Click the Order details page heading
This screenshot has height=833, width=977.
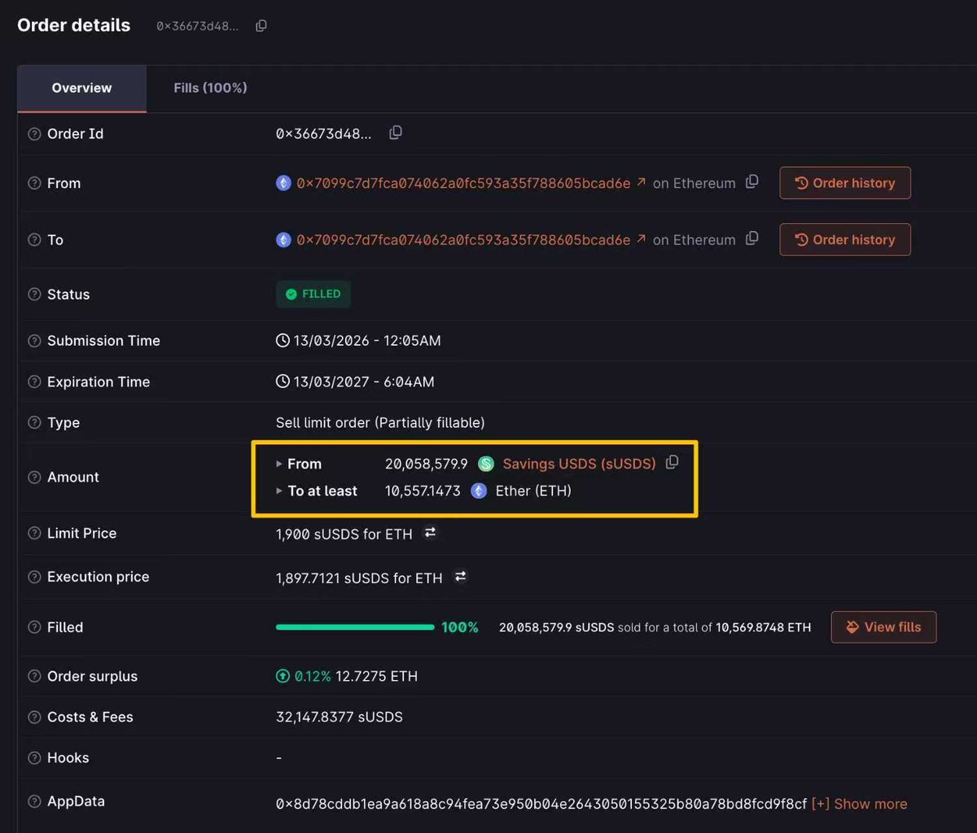pyautogui.click(x=73, y=25)
